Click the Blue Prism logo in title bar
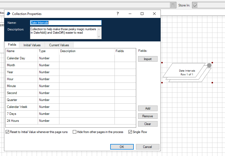The height and width of the screenshot is (156, 225). (8, 14)
